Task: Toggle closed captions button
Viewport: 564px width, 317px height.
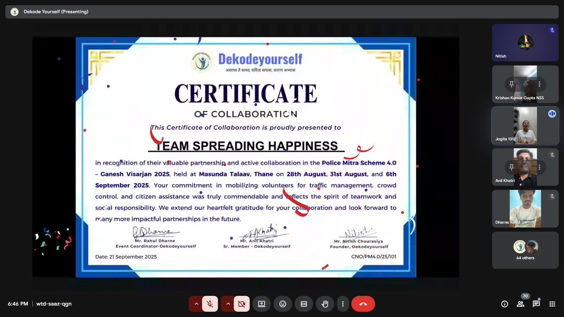Action: [304, 304]
